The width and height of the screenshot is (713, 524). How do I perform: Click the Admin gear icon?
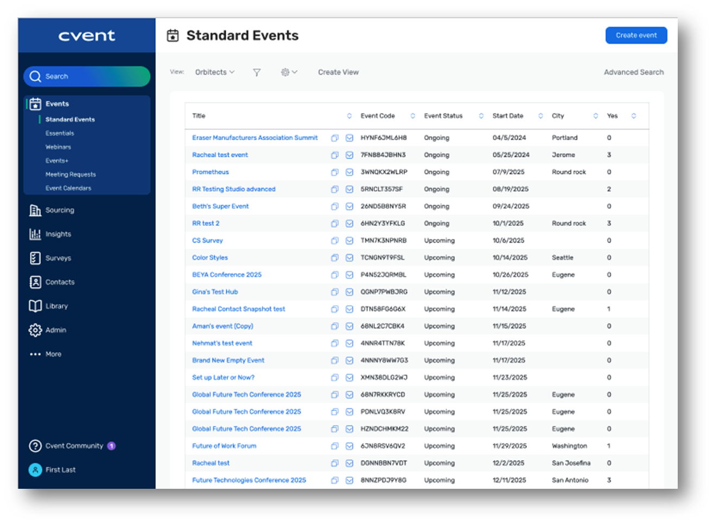click(x=35, y=330)
